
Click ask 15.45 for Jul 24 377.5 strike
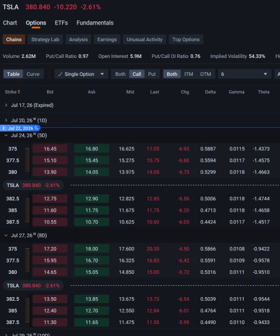(92, 160)
